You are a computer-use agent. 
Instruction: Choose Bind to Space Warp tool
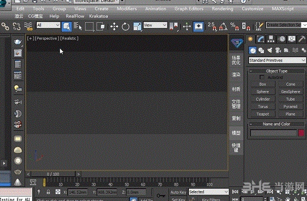coord(28,26)
